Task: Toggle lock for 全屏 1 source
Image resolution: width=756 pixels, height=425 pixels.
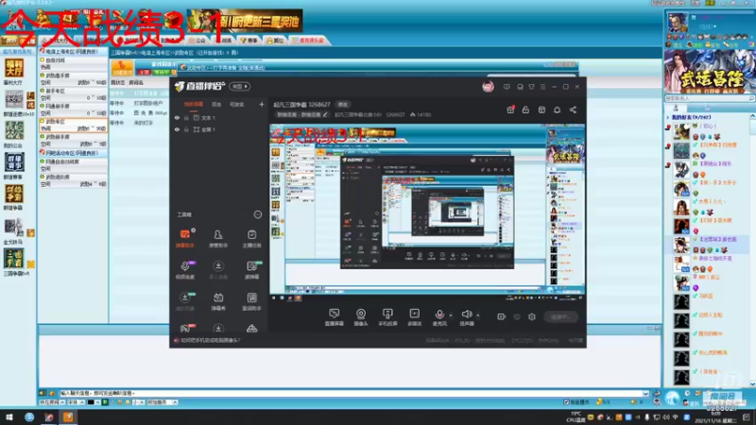Action: click(x=186, y=129)
